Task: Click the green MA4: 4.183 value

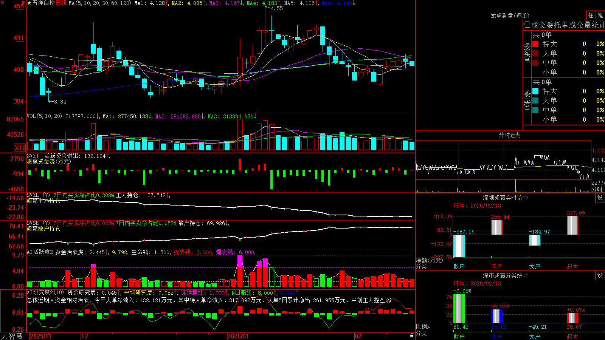Action: pyautogui.click(x=263, y=3)
